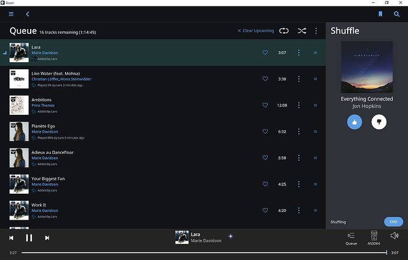The height and width of the screenshot is (260, 408).
Task: Favorite the track Lara
Action: (x=265, y=53)
